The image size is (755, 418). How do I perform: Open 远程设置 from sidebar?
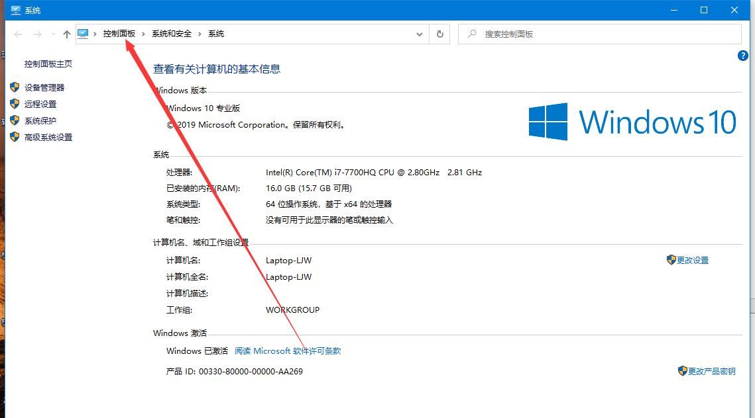(x=40, y=104)
